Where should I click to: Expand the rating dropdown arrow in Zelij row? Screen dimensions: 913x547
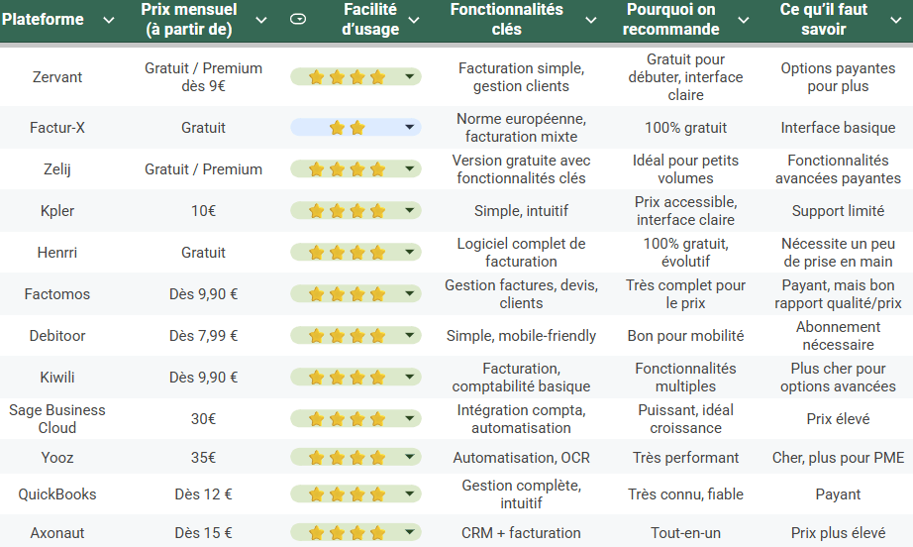pos(410,169)
